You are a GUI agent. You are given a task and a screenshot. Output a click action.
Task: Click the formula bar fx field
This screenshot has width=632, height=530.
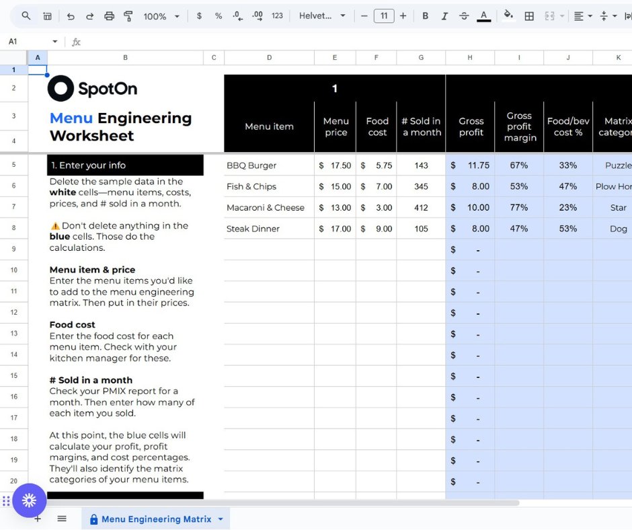pos(355,42)
